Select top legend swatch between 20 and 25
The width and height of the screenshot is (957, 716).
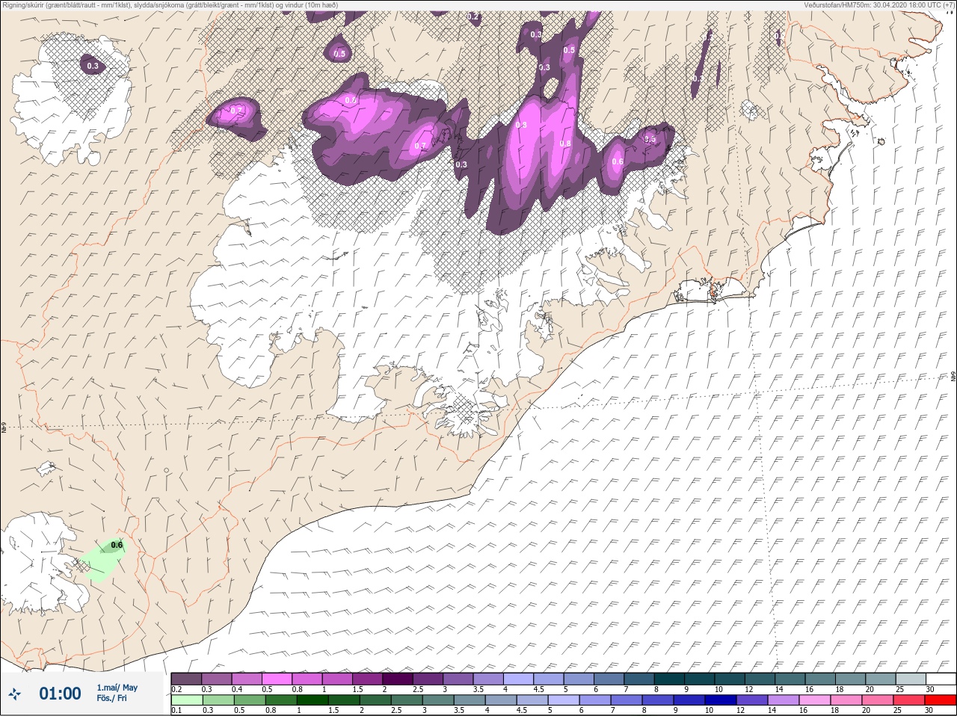click(881, 679)
